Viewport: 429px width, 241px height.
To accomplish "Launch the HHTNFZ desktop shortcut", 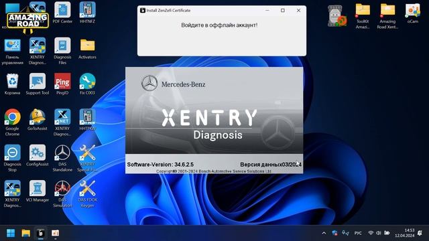I will pos(87,13).
